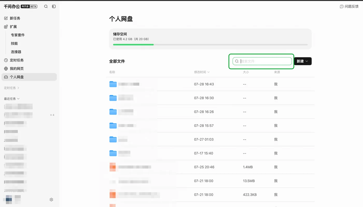Select 个人网盘 in the sidebar

tap(29, 77)
